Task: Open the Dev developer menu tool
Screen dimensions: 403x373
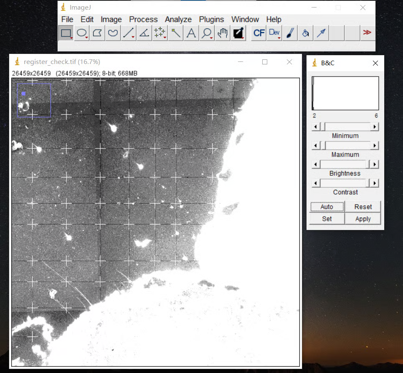Action: (x=274, y=33)
